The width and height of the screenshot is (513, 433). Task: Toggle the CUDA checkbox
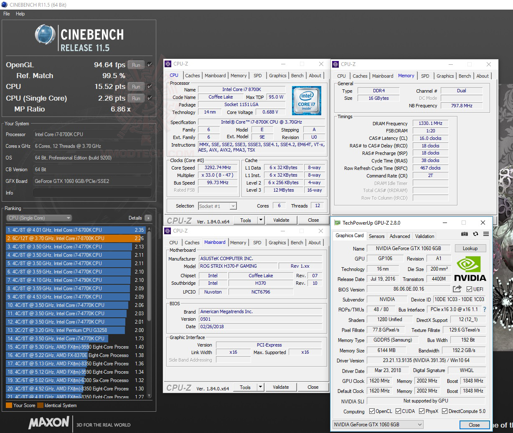tap(398, 411)
